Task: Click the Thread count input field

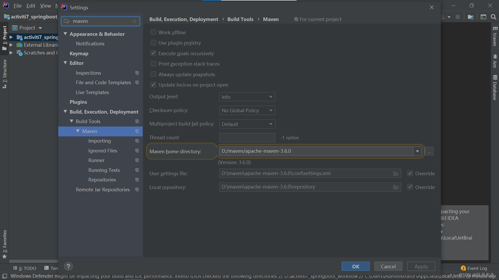Action: pyautogui.click(x=247, y=137)
